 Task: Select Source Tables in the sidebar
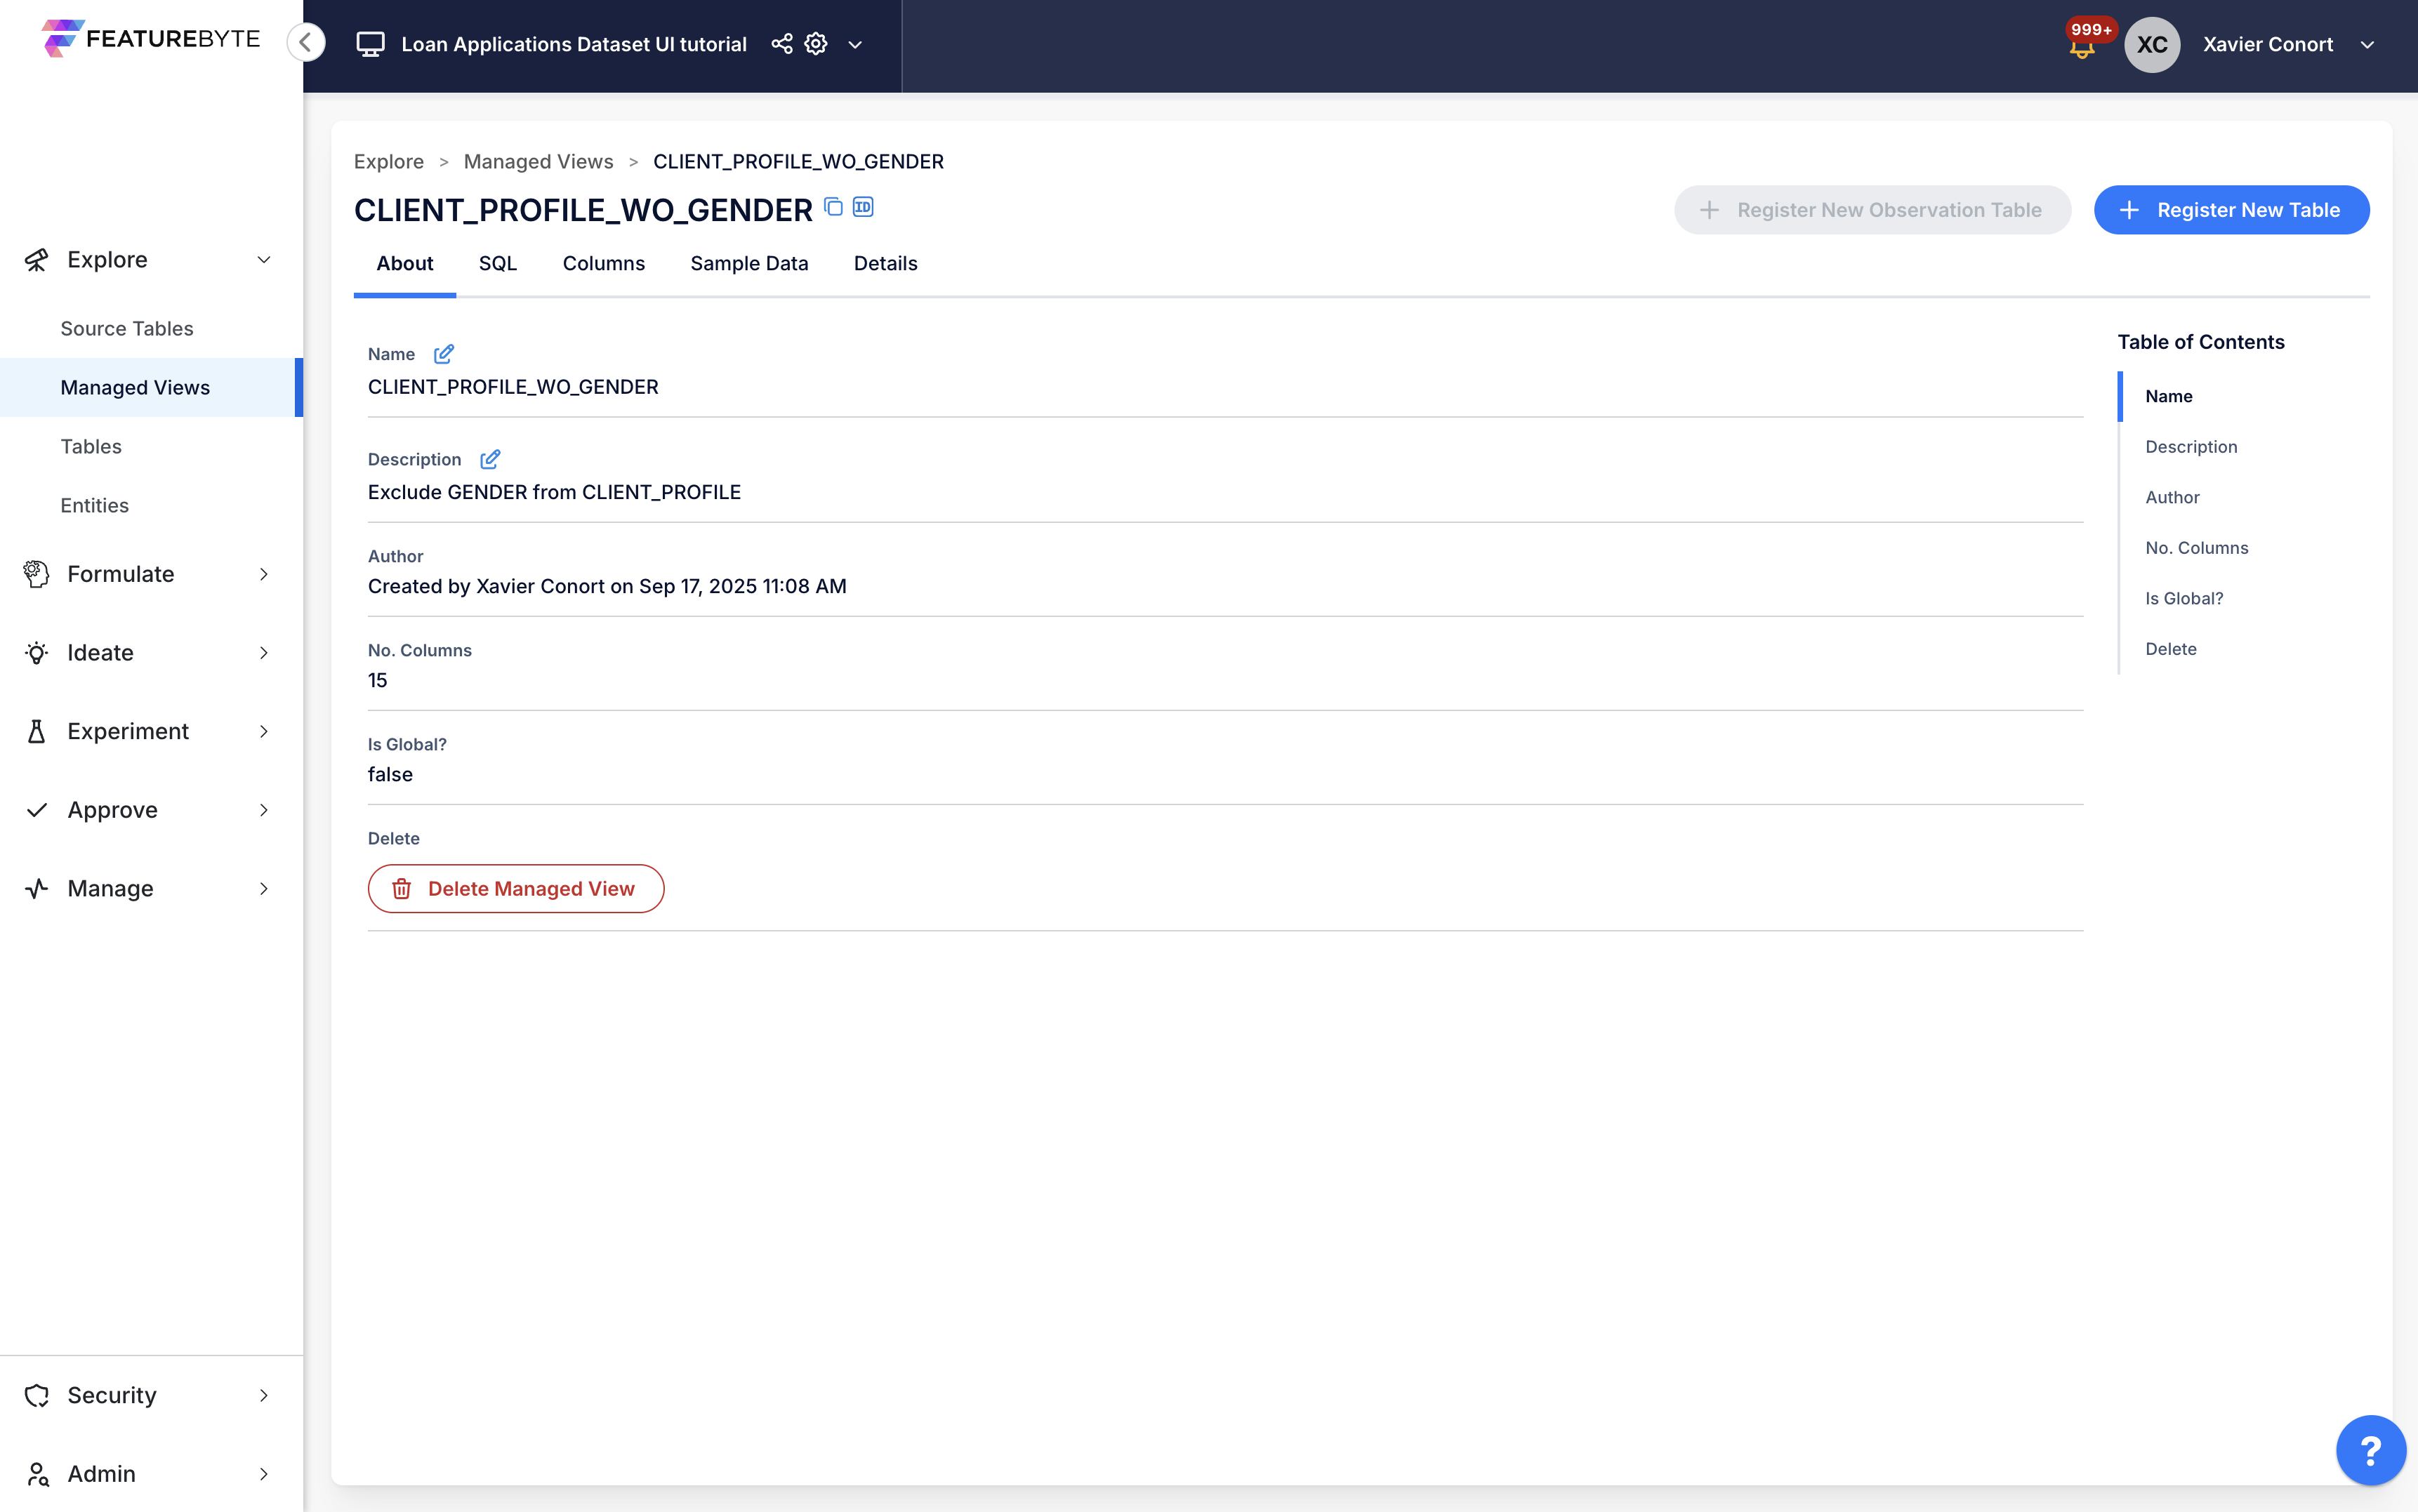click(x=127, y=328)
